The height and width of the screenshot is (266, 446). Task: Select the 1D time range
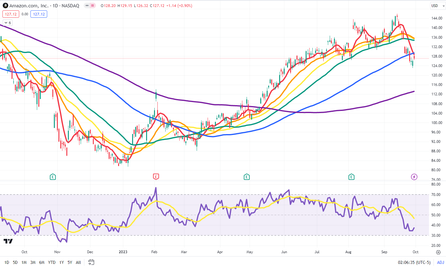[x=7, y=262]
